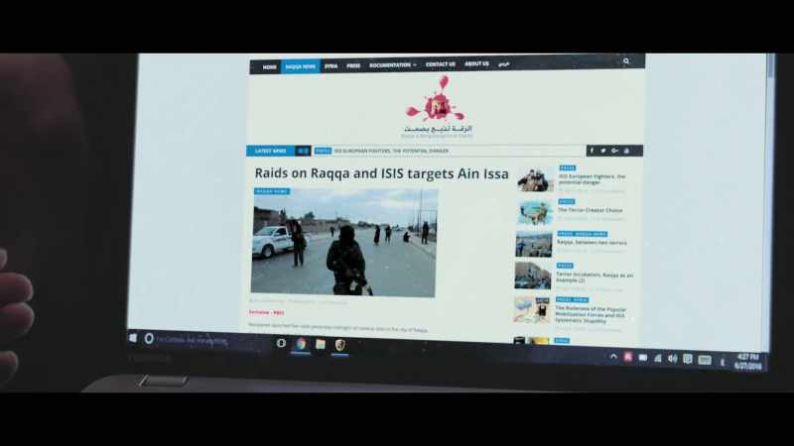Open the volume control icon
The height and width of the screenshot is (446, 794).
click(672, 359)
